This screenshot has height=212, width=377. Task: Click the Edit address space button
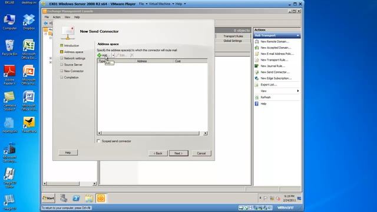point(121,55)
